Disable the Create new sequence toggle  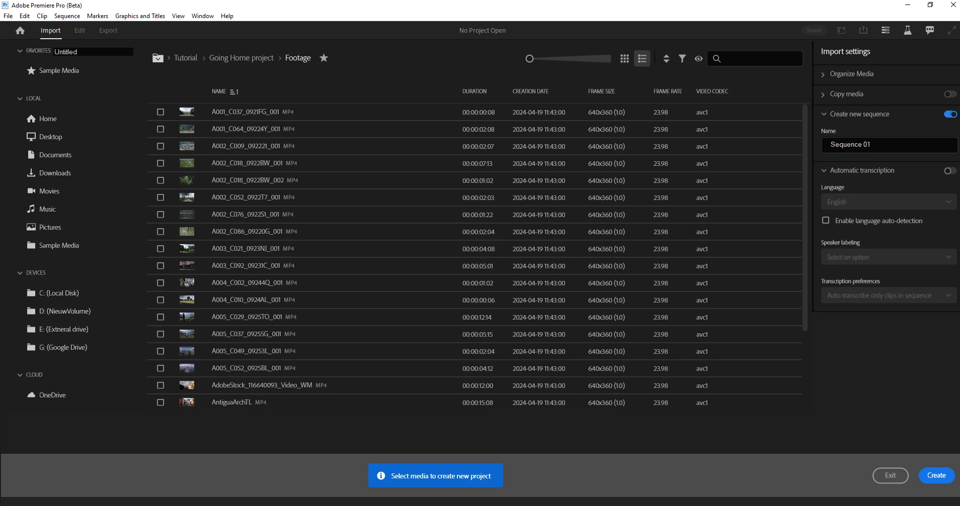[x=950, y=115]
